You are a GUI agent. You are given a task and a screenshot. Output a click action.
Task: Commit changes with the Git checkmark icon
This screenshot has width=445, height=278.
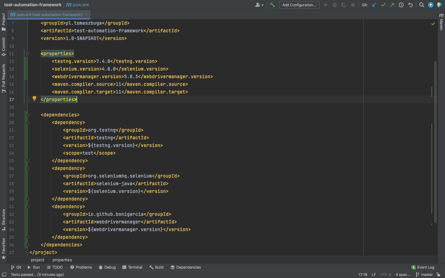click(383, 5)
